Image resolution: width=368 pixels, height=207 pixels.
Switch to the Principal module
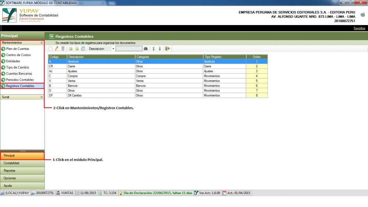[x=22, y=156]
